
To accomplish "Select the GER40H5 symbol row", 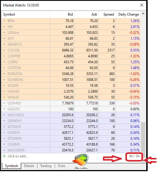I will pos(71,121).
